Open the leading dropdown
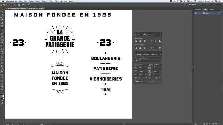 [160, 65]
